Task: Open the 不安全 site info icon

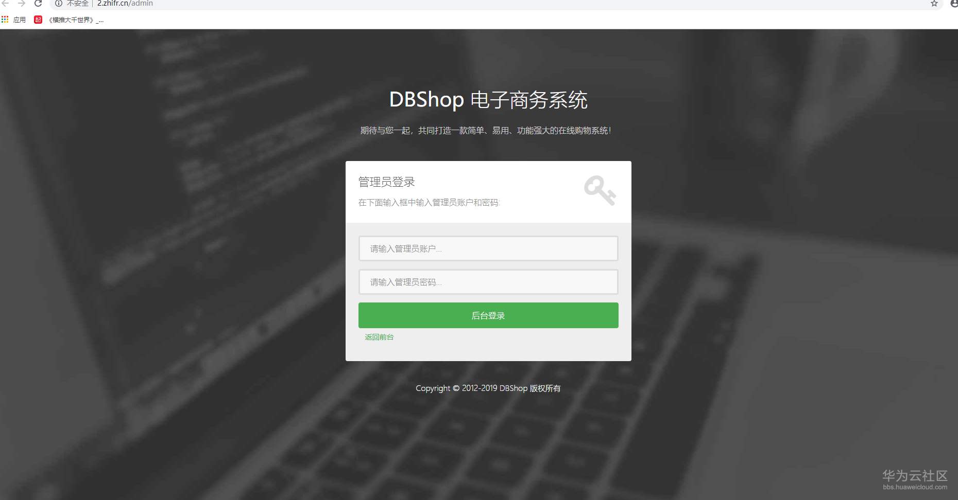Action: coord(59,3)
